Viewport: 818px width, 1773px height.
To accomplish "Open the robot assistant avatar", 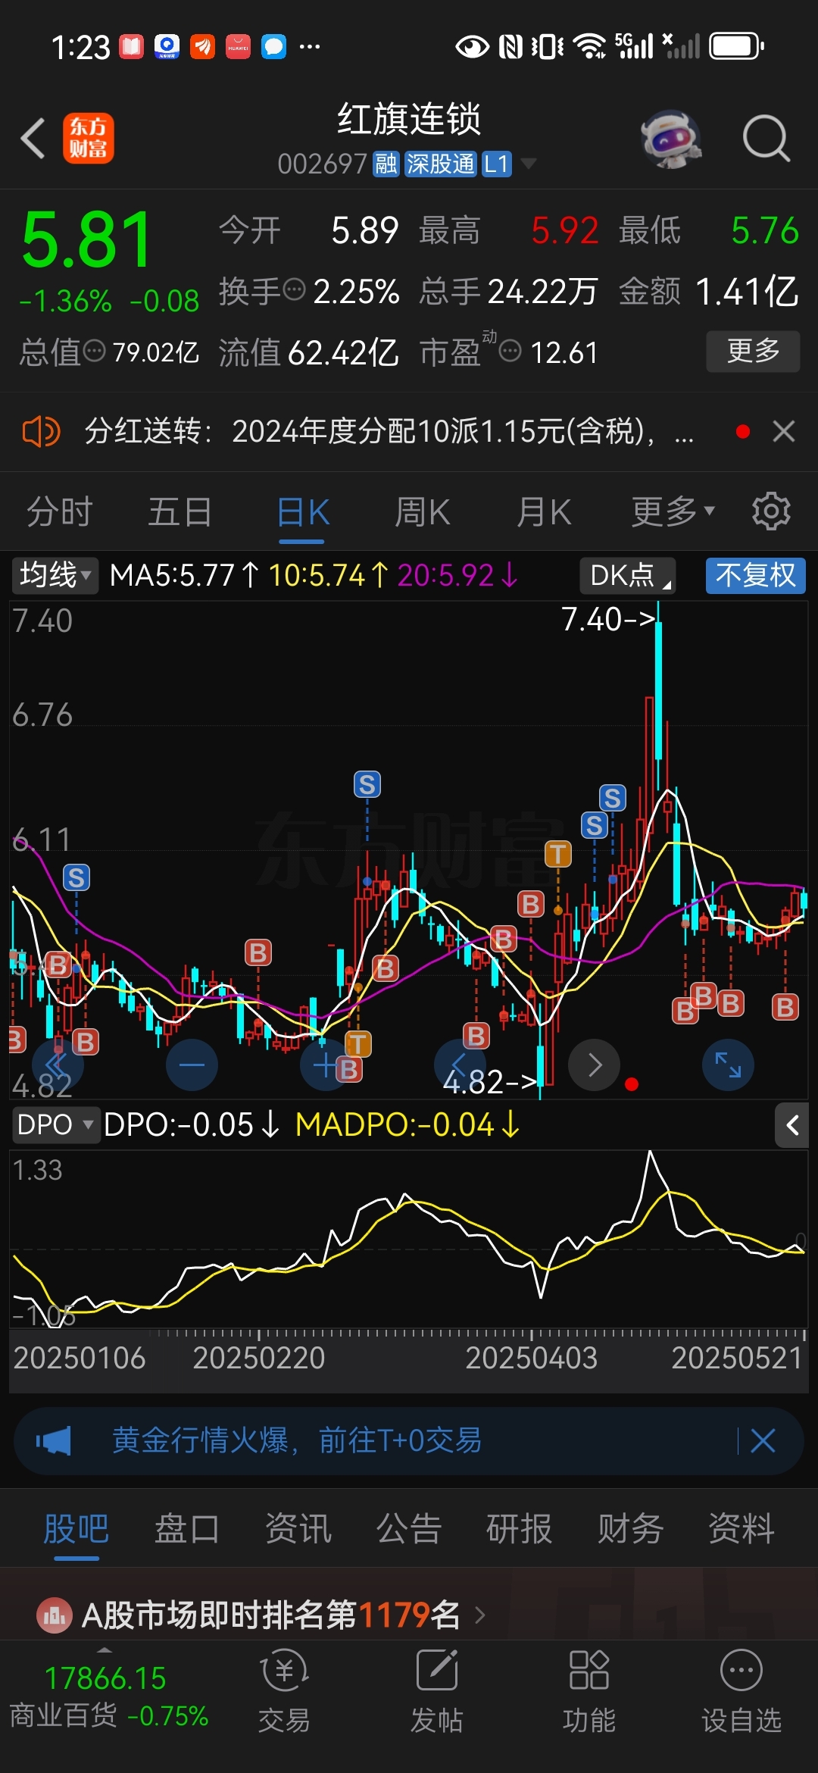I will coord(670,139).
